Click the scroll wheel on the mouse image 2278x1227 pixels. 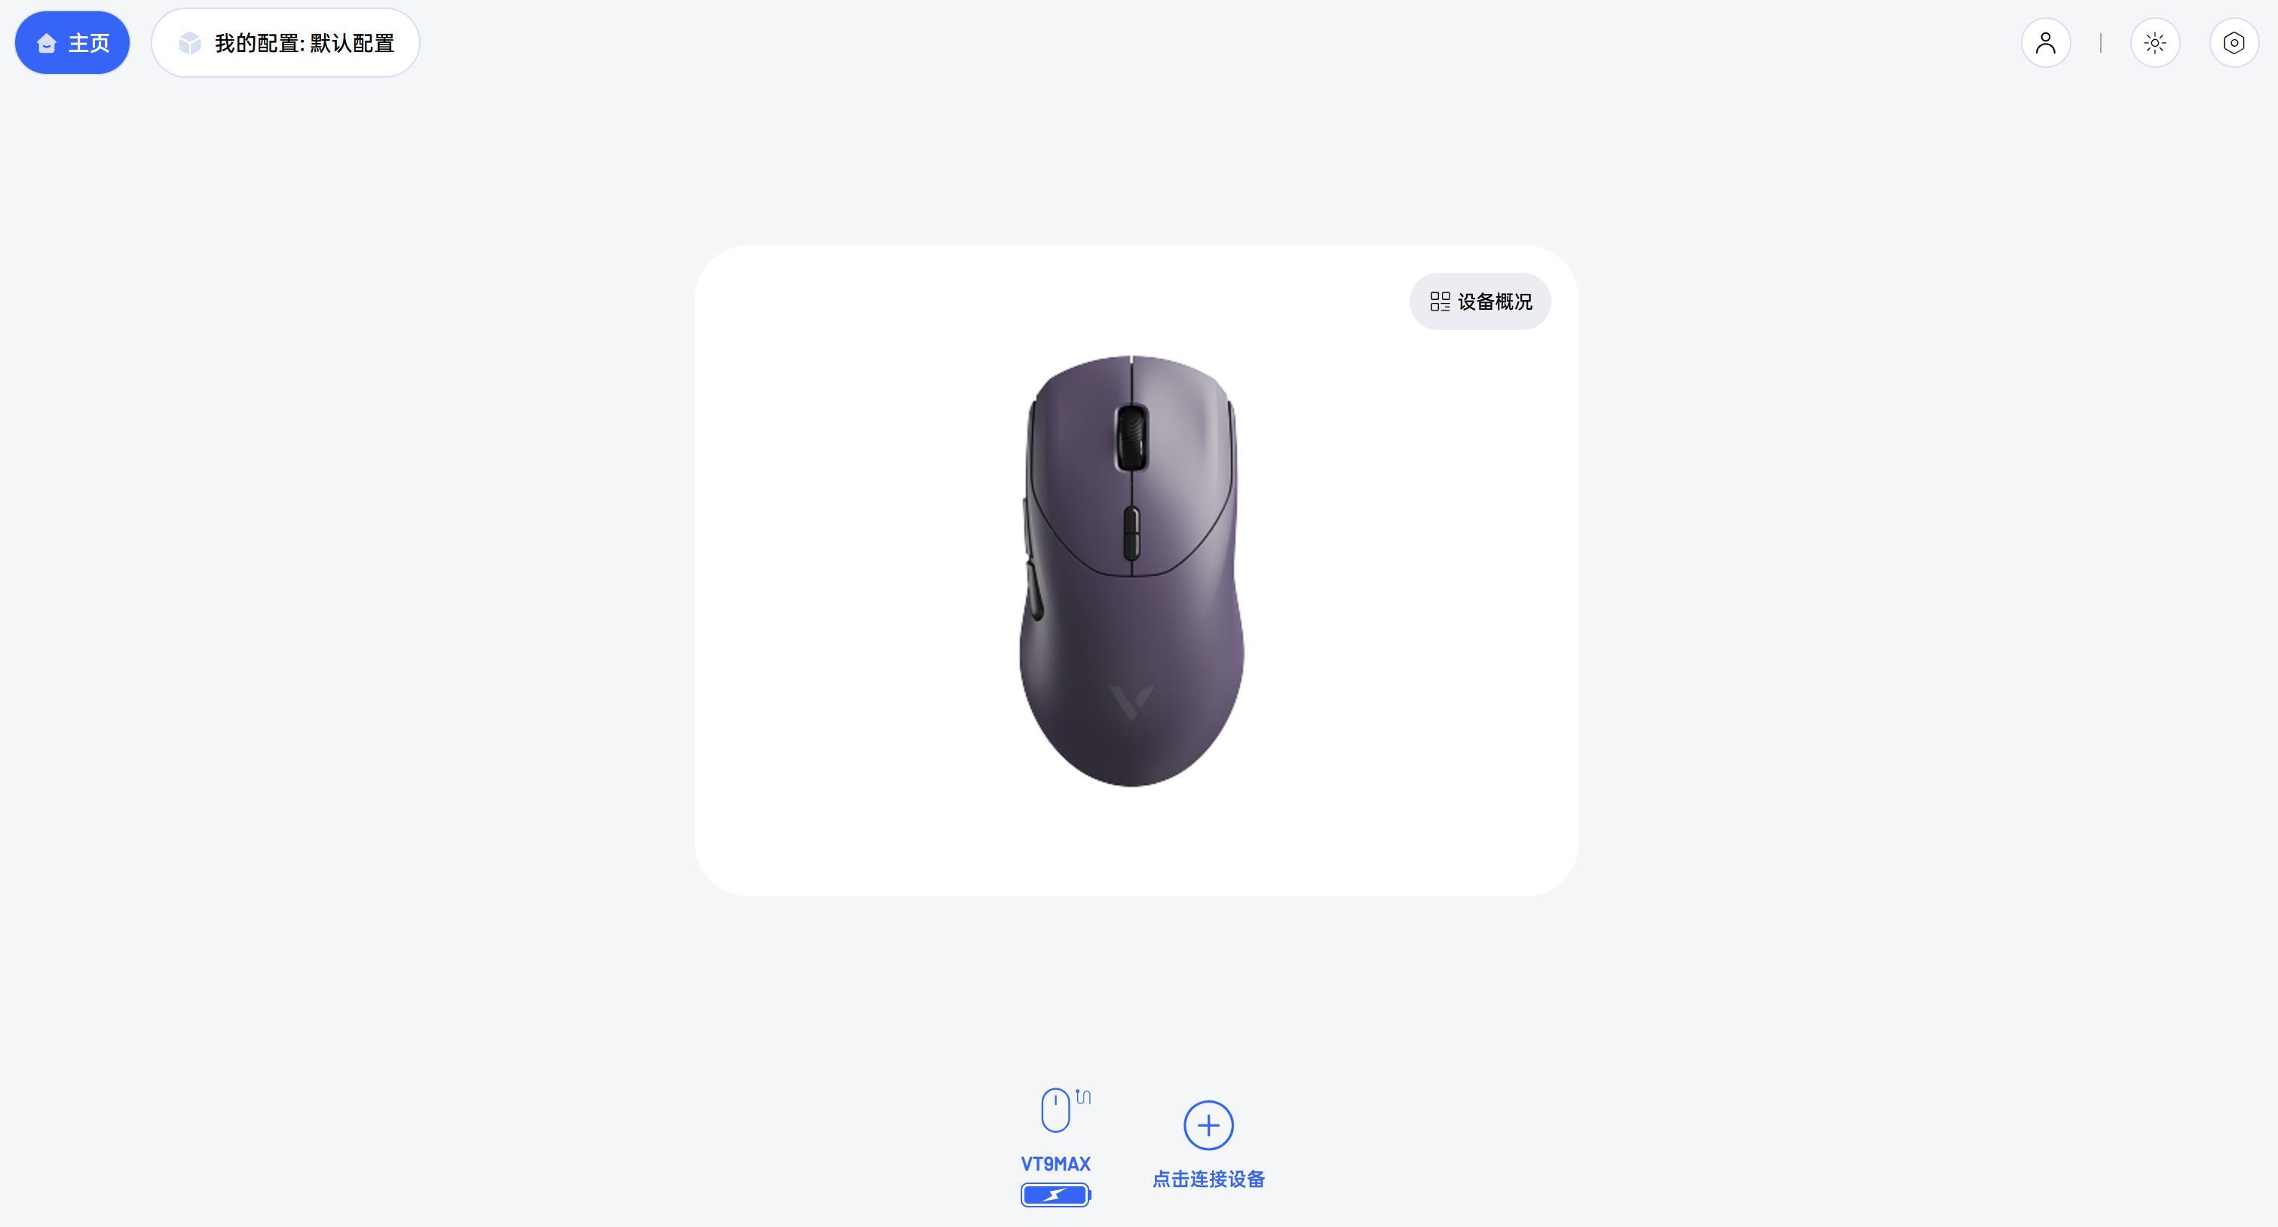1131,438
